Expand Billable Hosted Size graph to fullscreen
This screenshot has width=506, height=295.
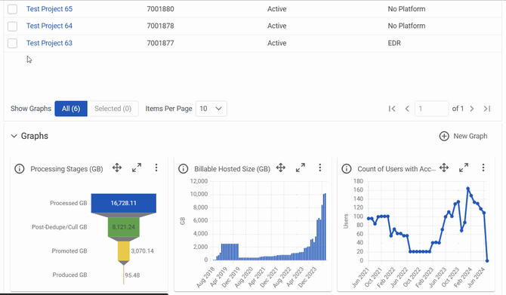[x=301, y=167]
